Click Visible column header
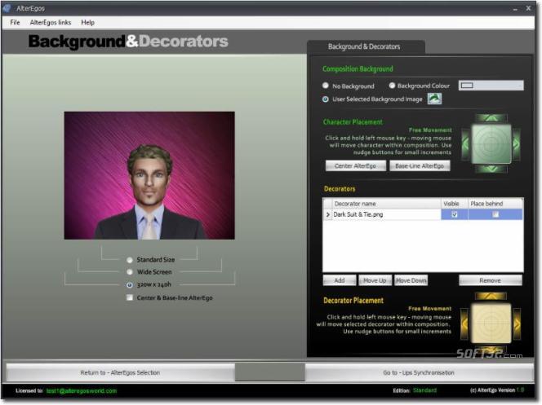542x405 pixels. coord(455,204)
